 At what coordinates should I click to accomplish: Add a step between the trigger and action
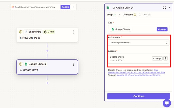(x=47, y=51)
